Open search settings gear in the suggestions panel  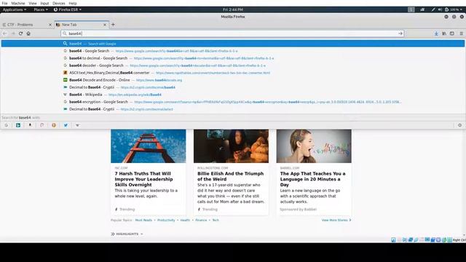pyautogui.click(x=459, y=125)
